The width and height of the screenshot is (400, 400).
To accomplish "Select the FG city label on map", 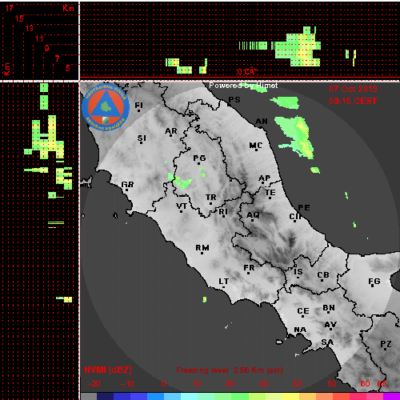I will [374, 282].
